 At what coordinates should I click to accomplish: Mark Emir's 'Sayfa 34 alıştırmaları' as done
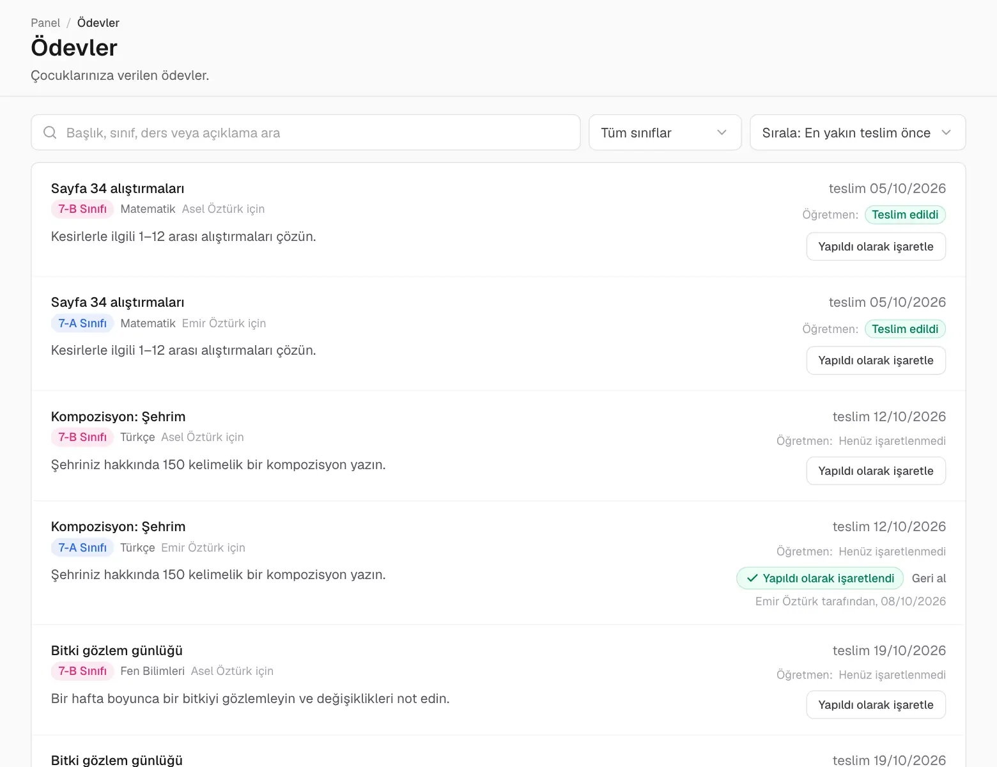876,360
